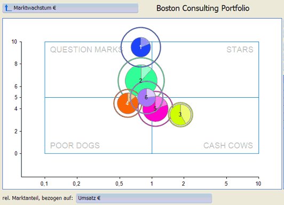
Task: Select green bubble number 2
Action: point(141,81)
